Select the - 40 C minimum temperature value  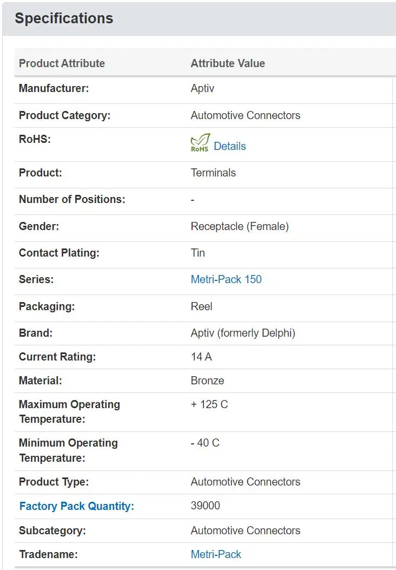pyautogui.click(x=205, y=443)
